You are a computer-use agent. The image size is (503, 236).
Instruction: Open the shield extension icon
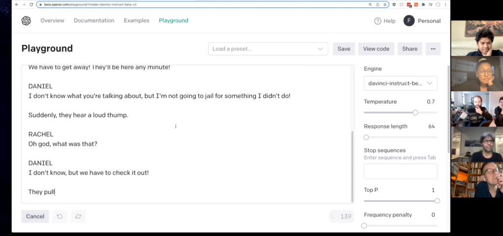click(394, 4)
